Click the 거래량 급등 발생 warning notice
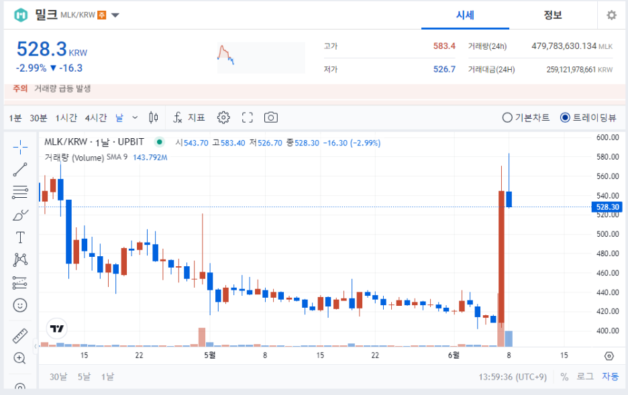This screenshot has width=628, height=395. click(x=62, y=89)
